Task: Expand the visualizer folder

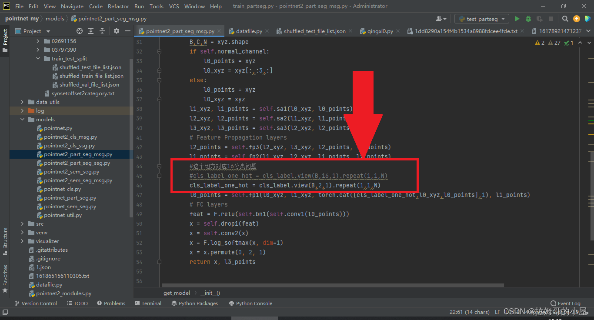Action: [22, 241]
